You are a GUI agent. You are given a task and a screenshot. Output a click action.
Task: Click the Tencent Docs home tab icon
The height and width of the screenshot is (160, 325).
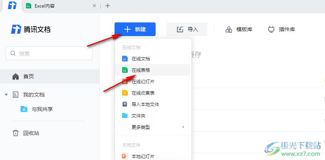pyautogui.click(x=12, y=6)
